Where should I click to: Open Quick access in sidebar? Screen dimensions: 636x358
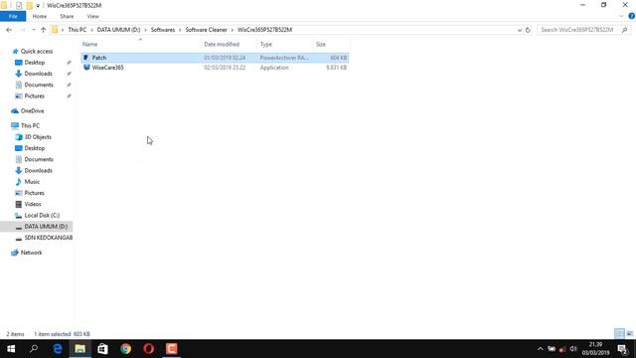tap(37, 51)
